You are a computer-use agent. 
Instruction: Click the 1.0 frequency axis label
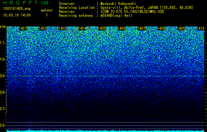tap(3, 59)
